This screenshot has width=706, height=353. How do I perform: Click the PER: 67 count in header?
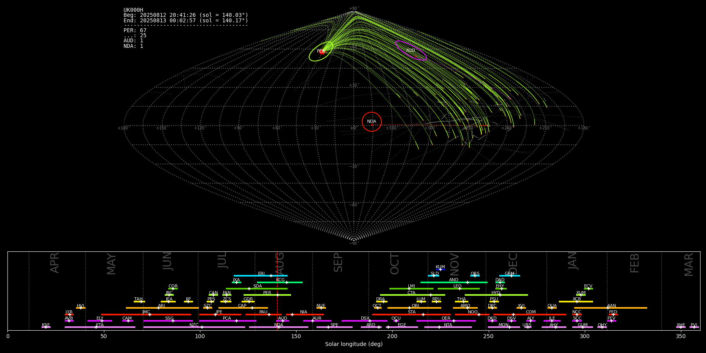click(x=135, y=31)
